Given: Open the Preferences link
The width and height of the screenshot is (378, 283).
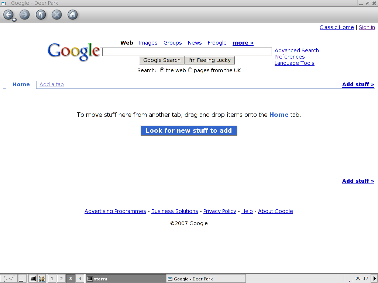Looking at the screenshot, I should click(x=289, y=57).
